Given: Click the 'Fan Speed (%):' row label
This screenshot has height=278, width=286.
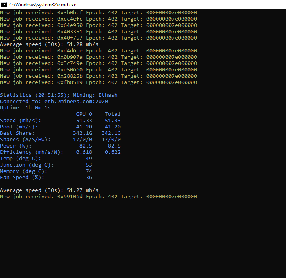Looking at the screenshot, I should [22, 178].
